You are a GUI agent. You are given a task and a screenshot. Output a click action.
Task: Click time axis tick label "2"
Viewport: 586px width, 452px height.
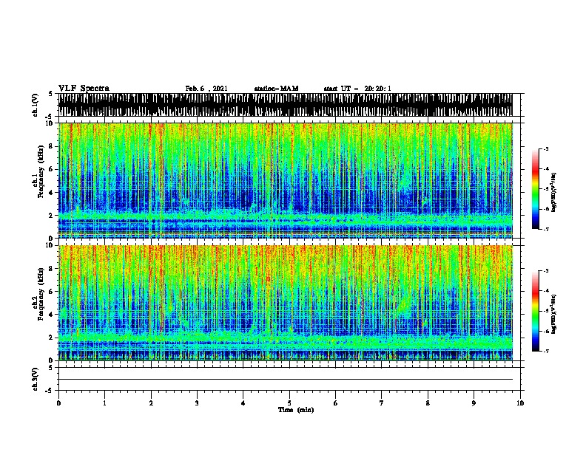click(151, 403)
